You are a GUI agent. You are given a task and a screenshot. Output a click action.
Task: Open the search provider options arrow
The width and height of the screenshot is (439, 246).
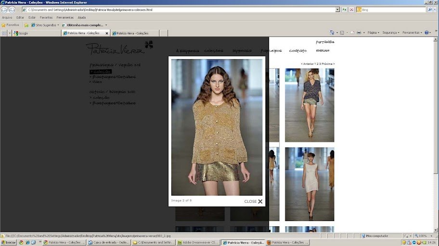click(435, 10)
